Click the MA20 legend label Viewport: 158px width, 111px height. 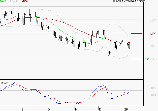(x=3, y=1)
